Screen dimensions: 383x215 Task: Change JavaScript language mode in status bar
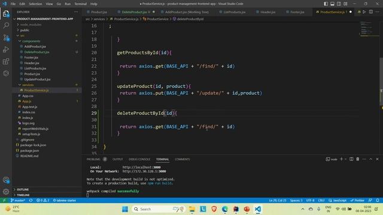(x=337, y=200)
